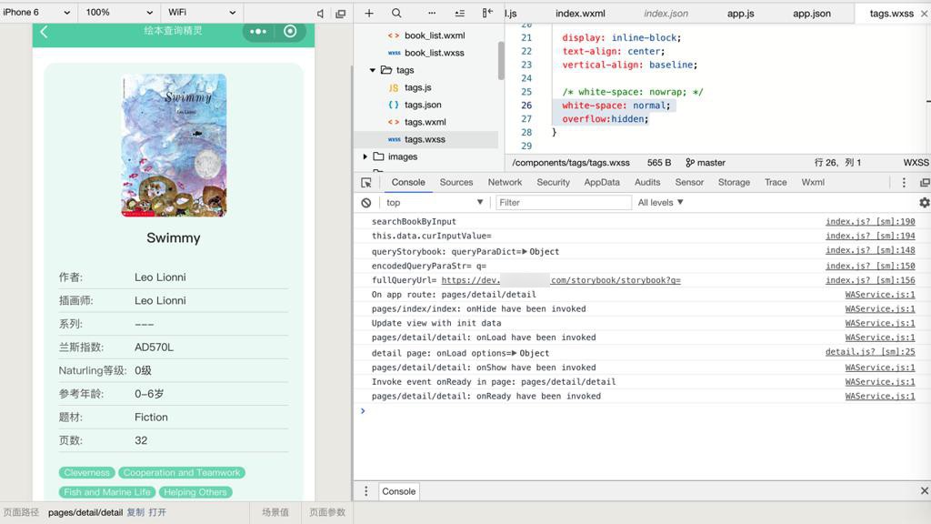This screenshot has width=931, height=524.
Task: Open the Sources devtools tab
Action: pos(456,182)
